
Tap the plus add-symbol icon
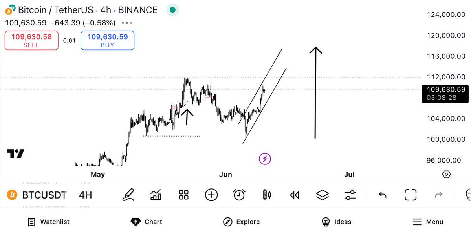click(x=211, y=195)
